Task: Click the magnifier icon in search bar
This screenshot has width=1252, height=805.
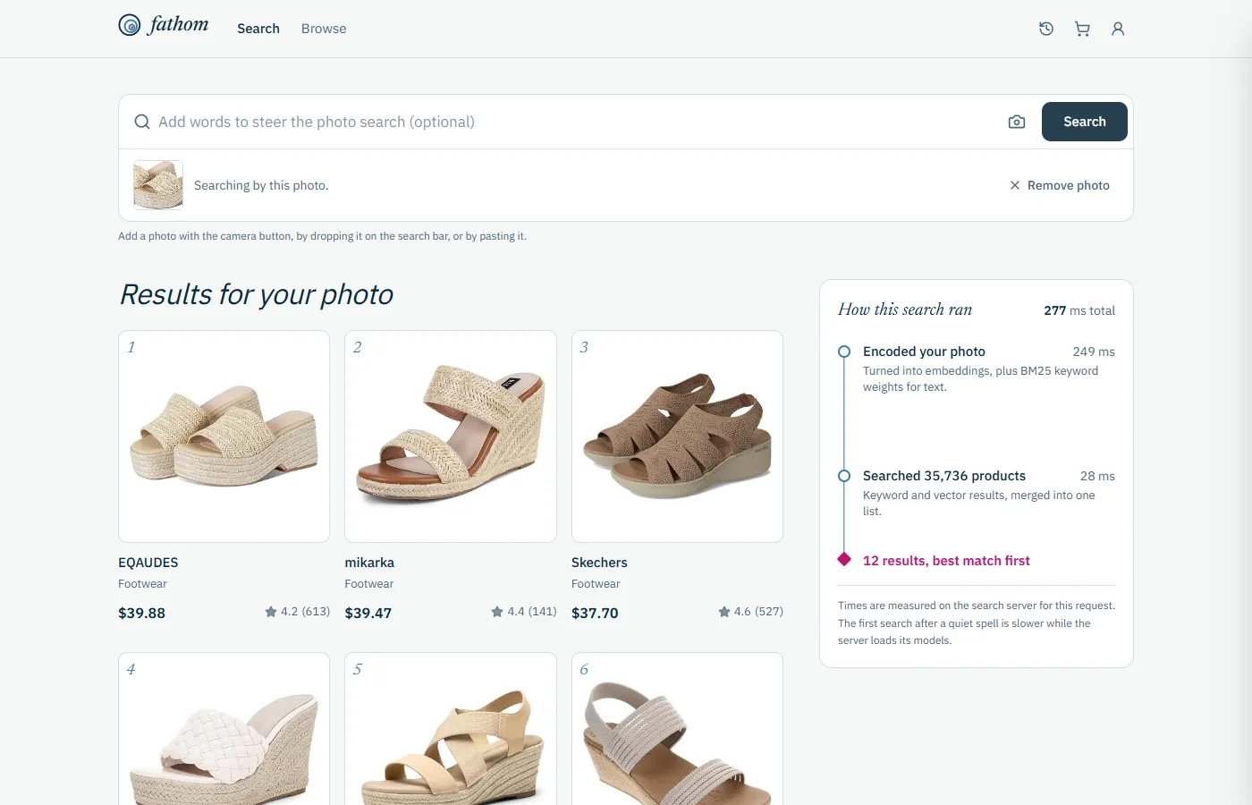Action: pos(142,122)
